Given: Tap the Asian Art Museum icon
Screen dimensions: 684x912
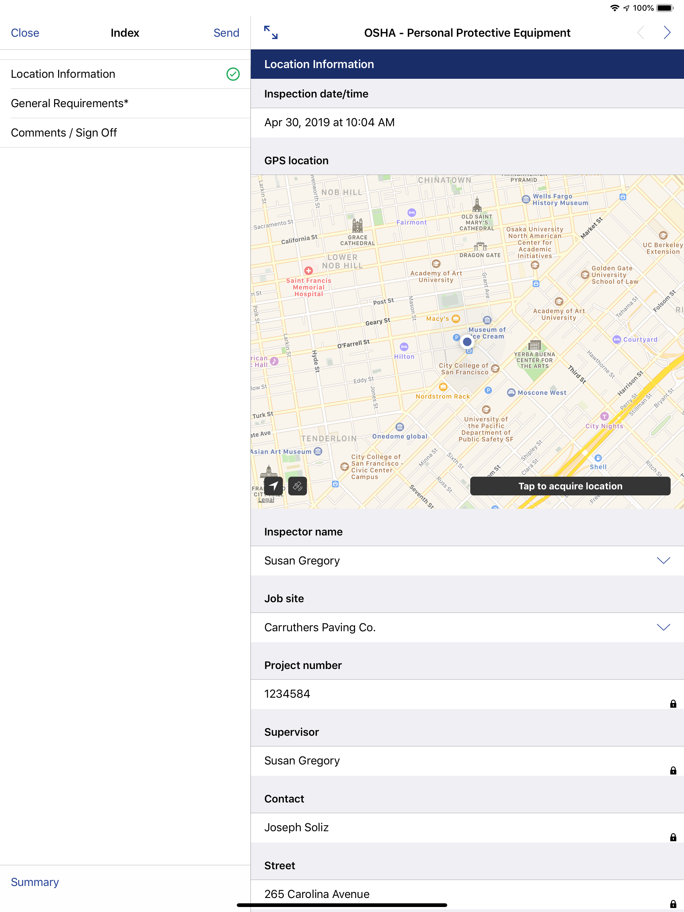Looking at the screenshot, I should [318, 451].
